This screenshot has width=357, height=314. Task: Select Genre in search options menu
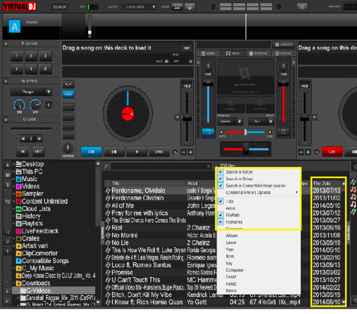tap(231, 243)
